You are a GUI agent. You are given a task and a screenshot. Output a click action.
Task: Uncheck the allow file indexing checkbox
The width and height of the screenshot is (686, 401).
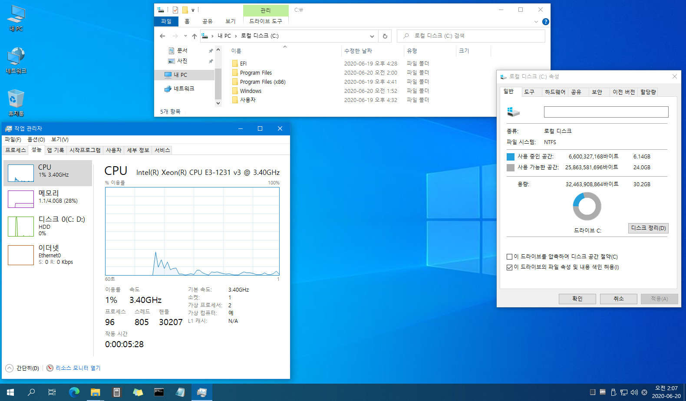tap(509, 267)
